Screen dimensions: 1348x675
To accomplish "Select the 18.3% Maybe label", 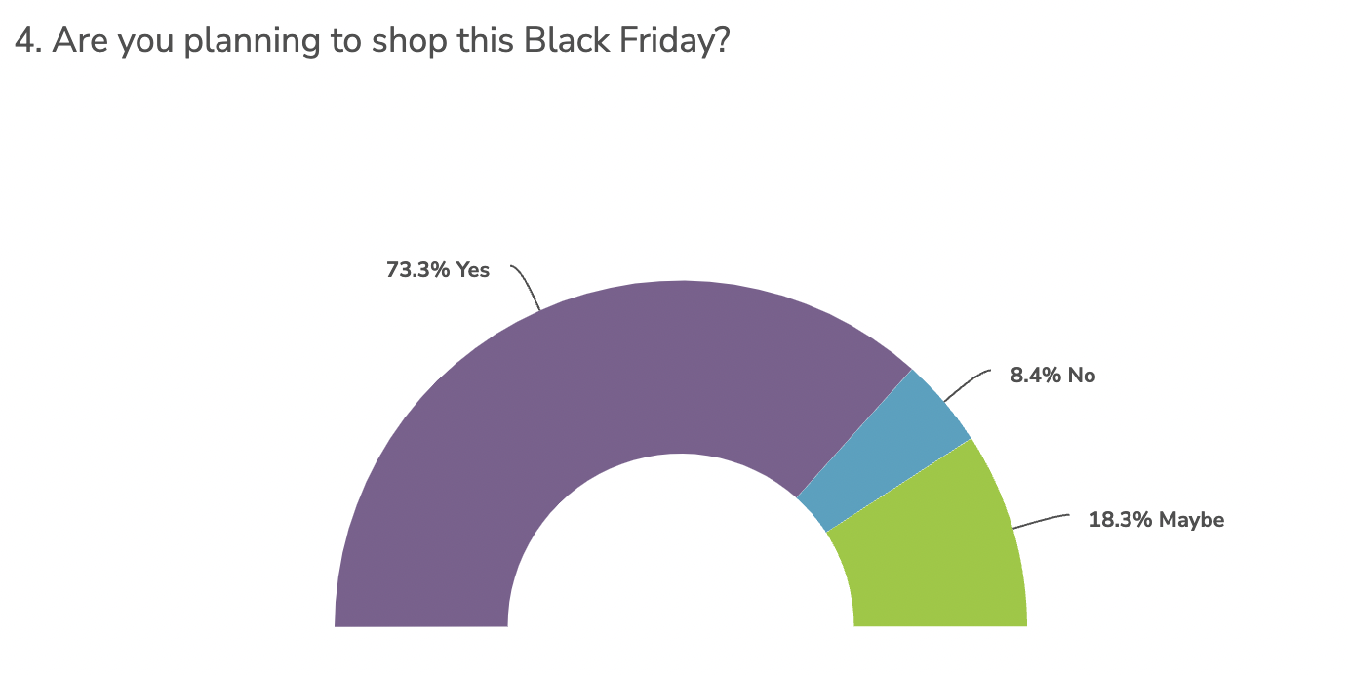I will tap(1156, 520).
